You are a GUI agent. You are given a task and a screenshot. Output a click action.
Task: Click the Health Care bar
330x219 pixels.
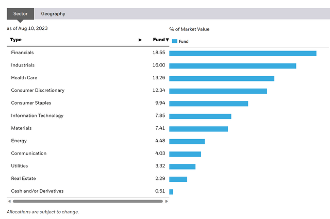222,78
